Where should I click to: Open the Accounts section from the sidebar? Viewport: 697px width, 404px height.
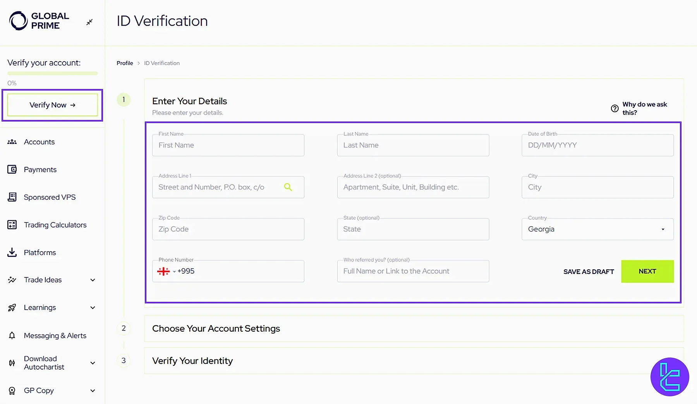click(x=12, y=142)
